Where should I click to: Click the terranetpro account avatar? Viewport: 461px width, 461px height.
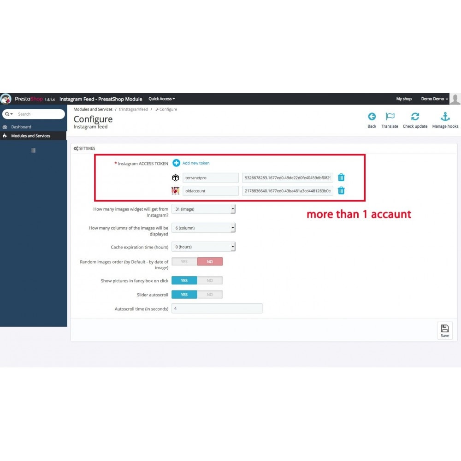tap(176, 177)
